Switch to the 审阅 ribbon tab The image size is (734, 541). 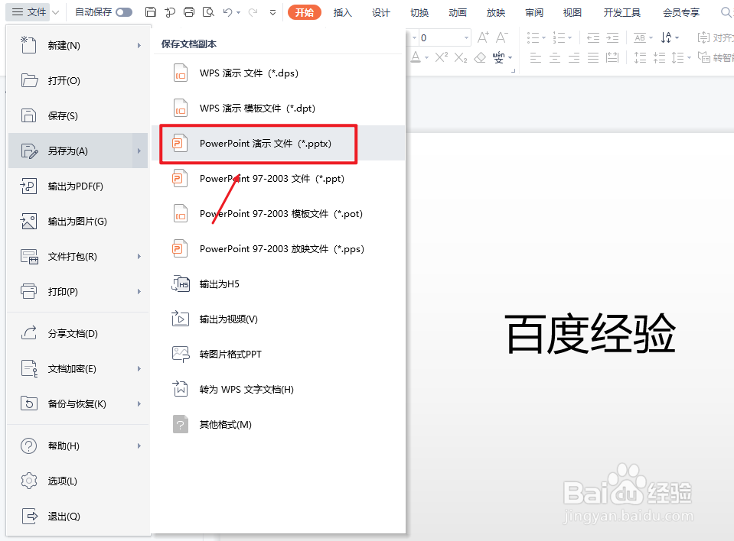[534, 13]
